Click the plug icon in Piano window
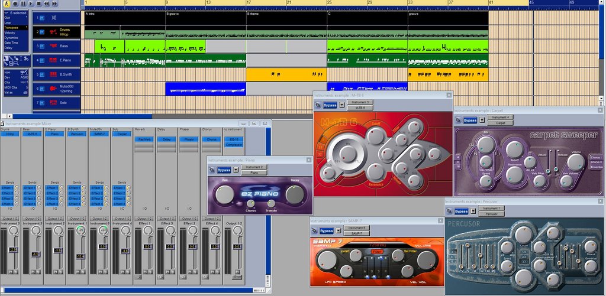Viewport: 606px width, 296px height. point(212,170)
